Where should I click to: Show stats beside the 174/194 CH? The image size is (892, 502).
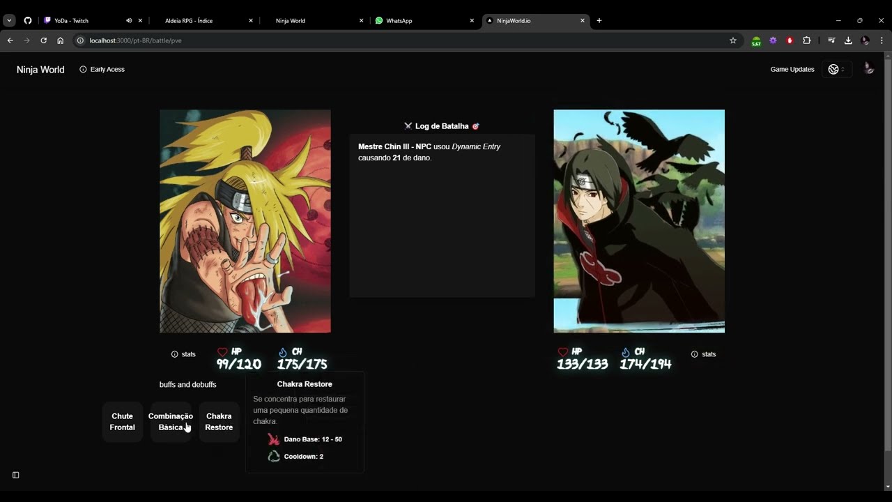703,354
